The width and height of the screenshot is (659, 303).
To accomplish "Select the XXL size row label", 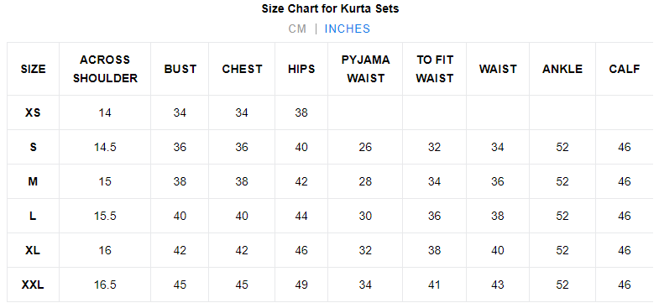I will pos(33,285).
